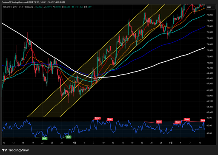This screenshot has width=218, height=155.
Task: Click the 40.00 RSI scale label
Action: pos(209,133)
